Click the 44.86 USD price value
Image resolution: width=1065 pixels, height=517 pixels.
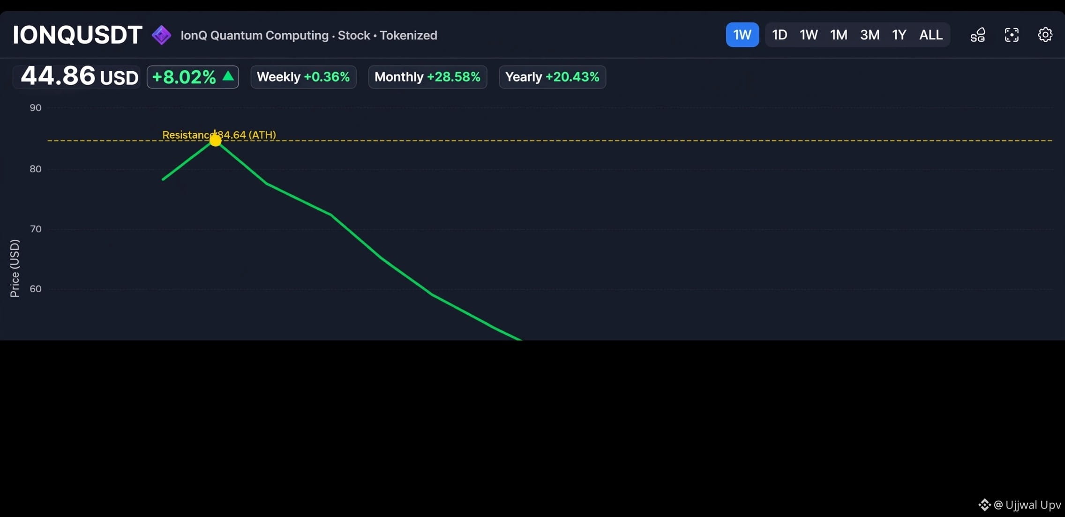pyautogui.click(x=80, y=76)
